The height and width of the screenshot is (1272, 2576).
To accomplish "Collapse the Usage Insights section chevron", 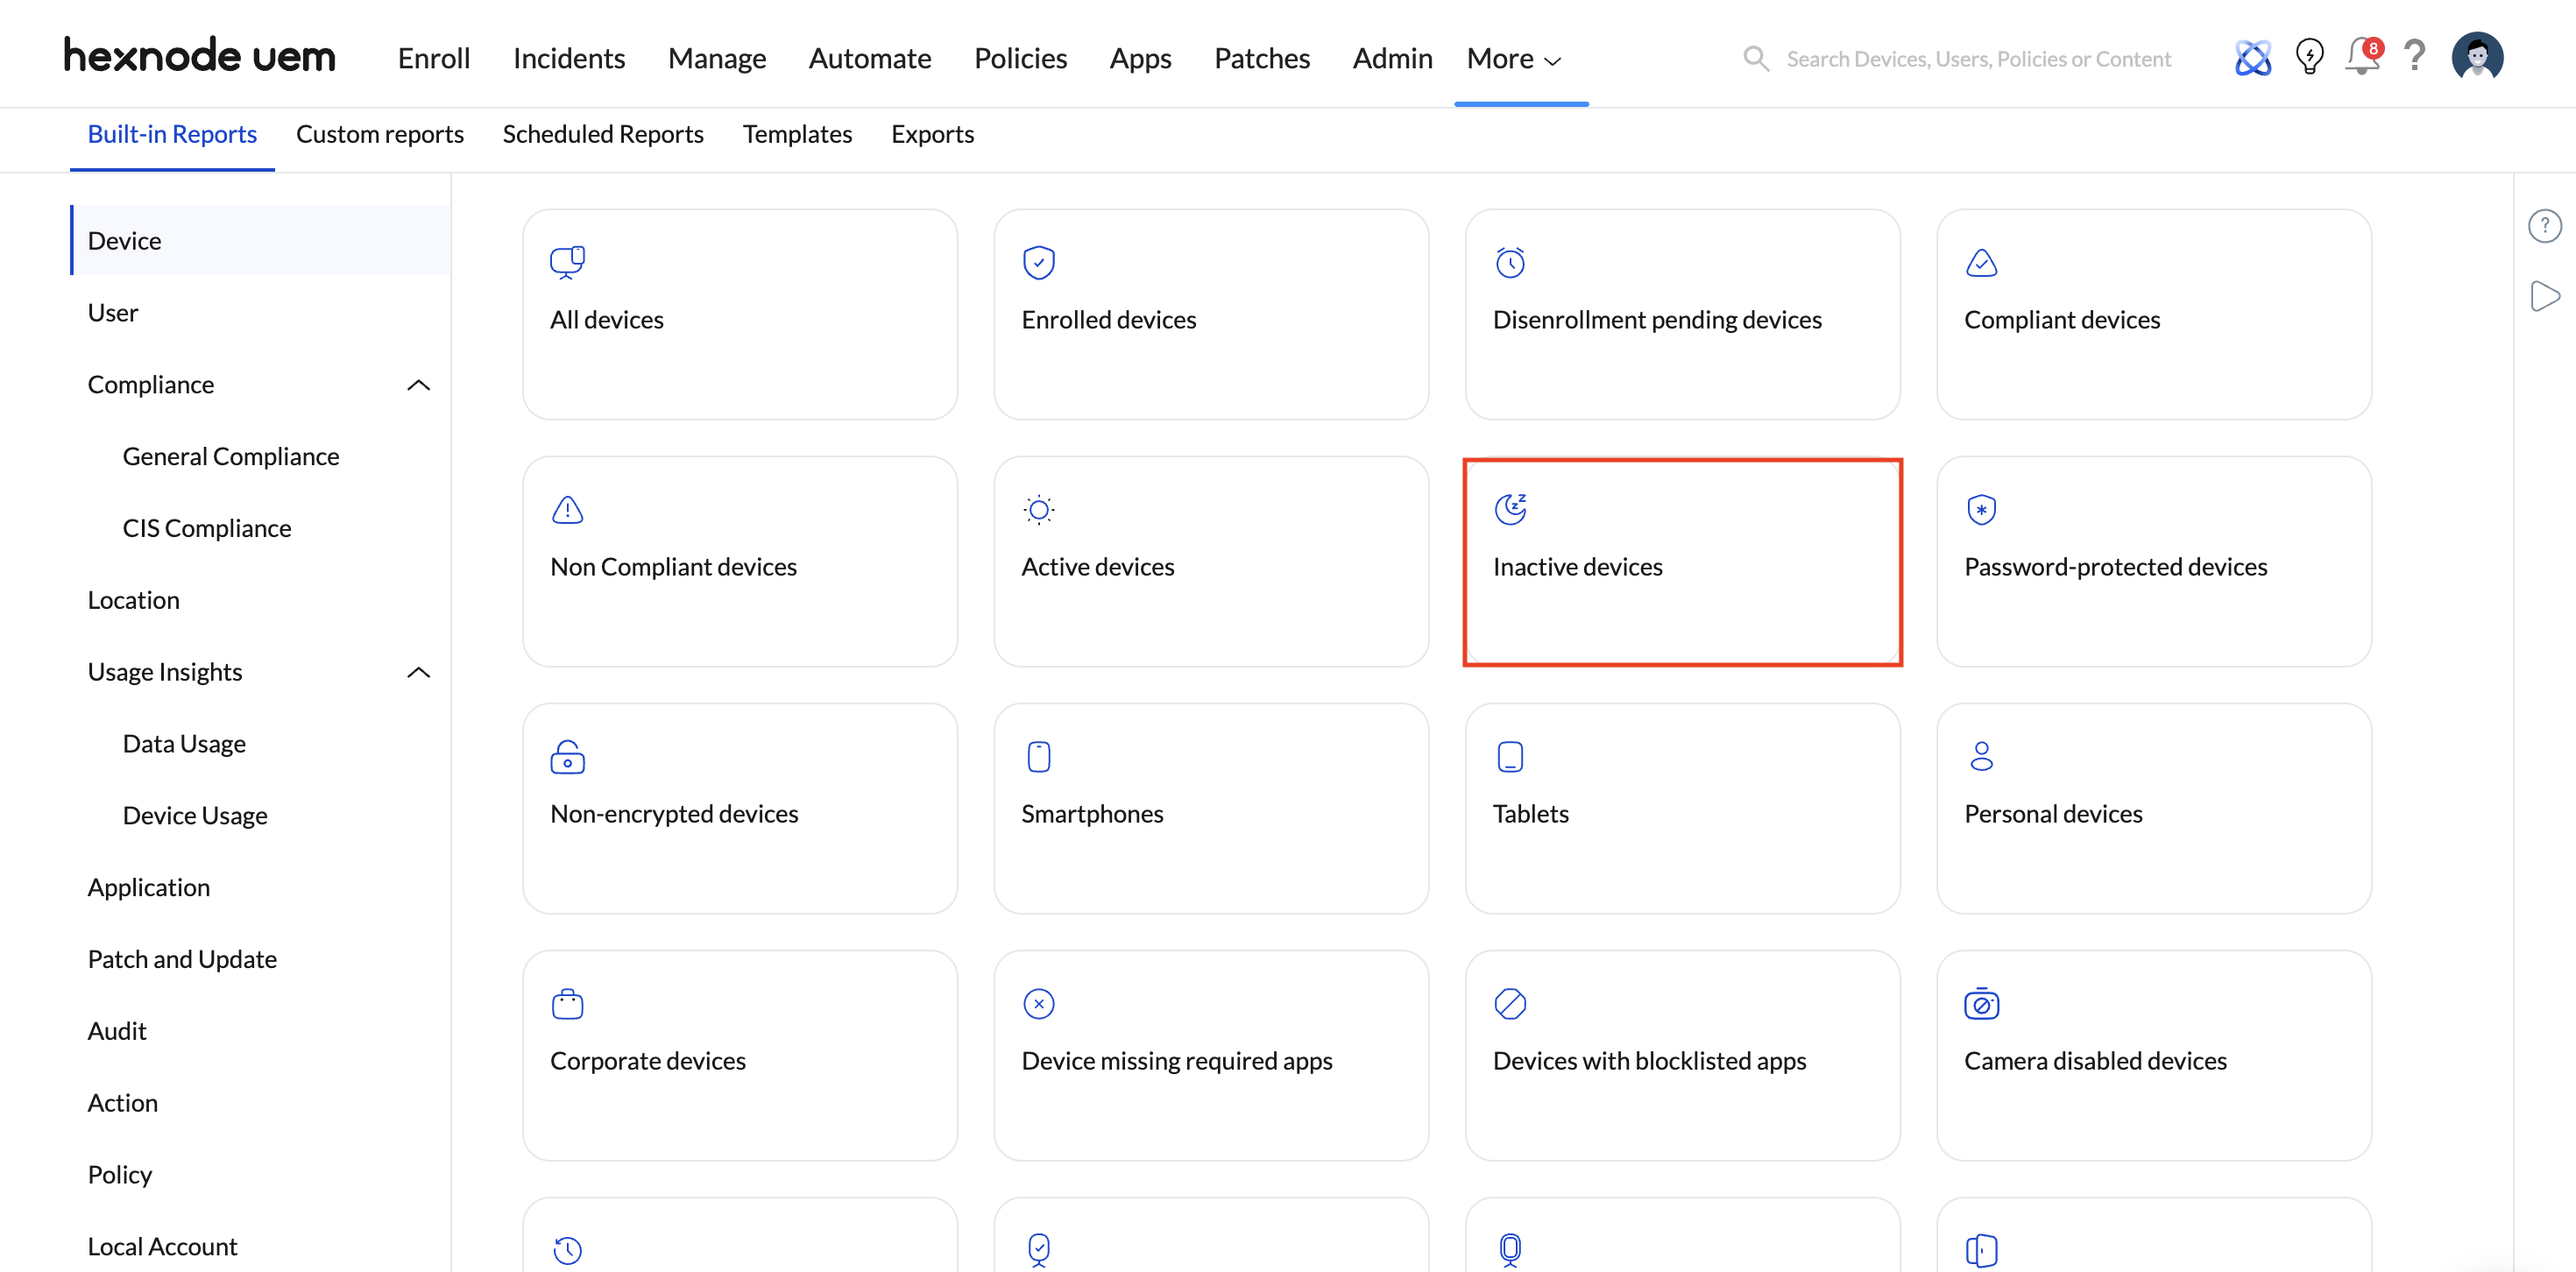I will tap(419, 672).
